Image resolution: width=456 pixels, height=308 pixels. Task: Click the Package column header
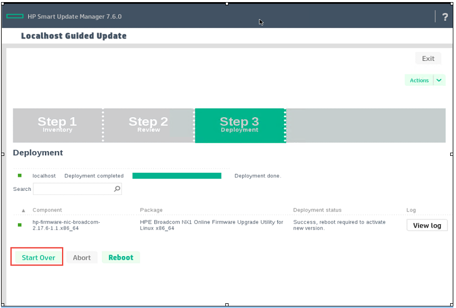click(x=151, y=210)
